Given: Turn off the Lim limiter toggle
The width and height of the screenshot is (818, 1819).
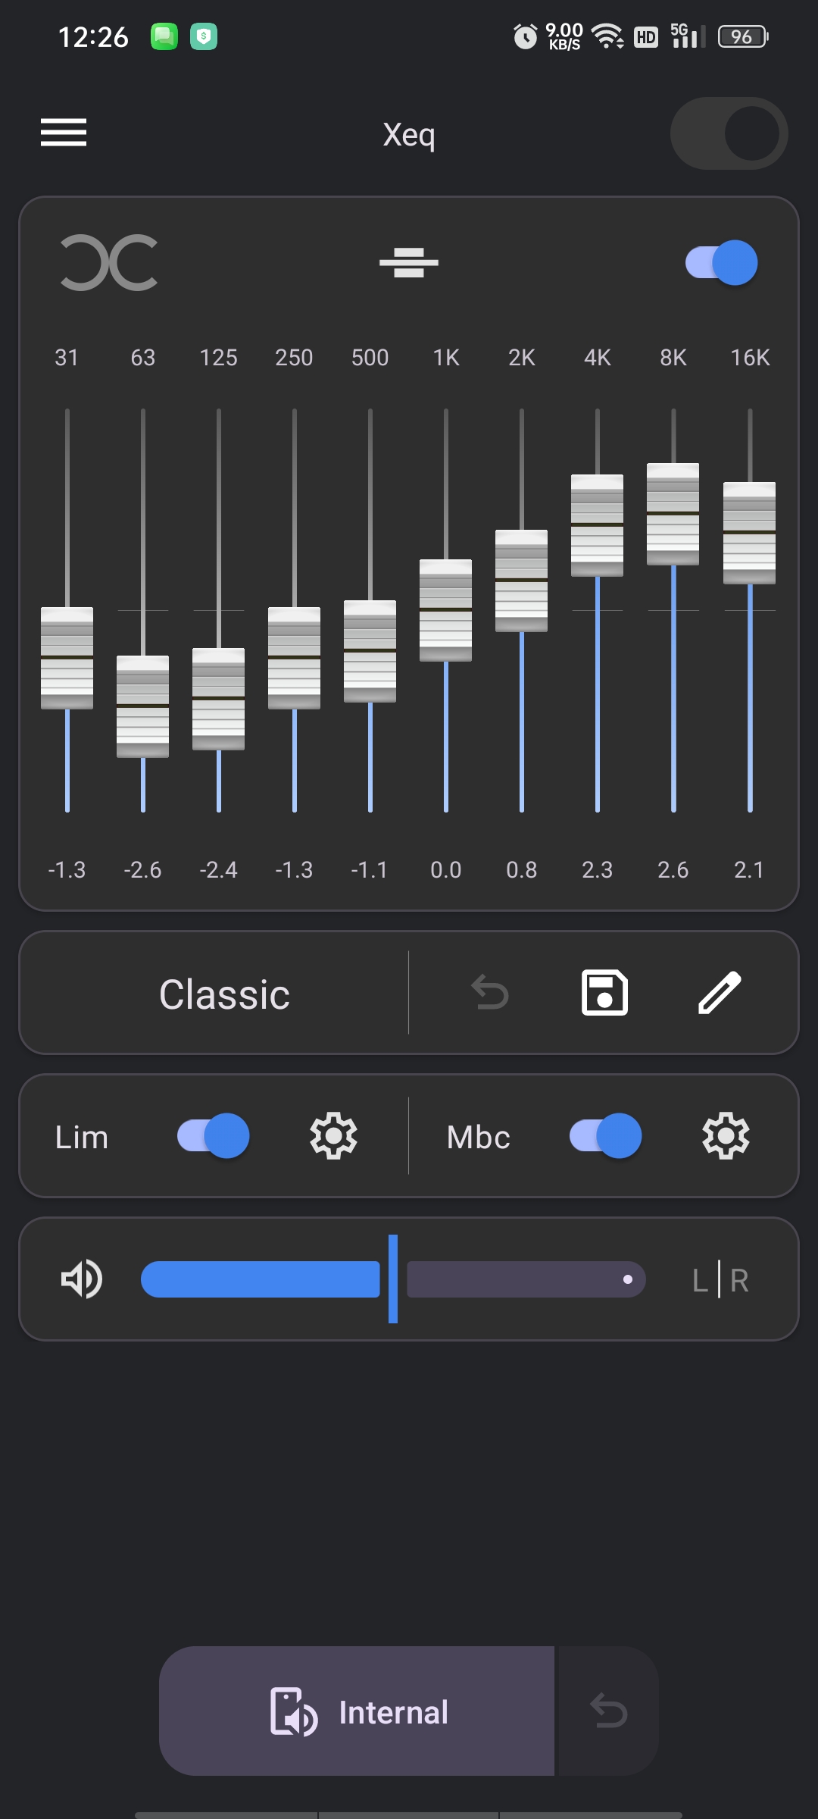Looking at the screenshot, I should 214,1136.
